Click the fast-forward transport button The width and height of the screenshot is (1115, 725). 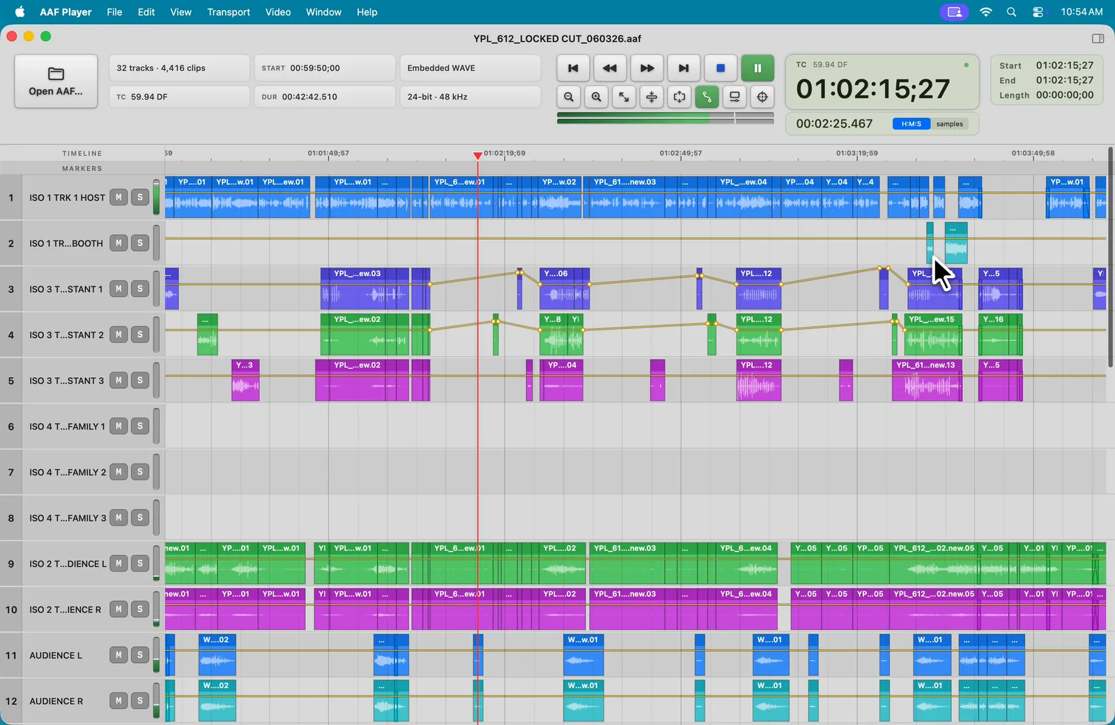tap(647, 68)
